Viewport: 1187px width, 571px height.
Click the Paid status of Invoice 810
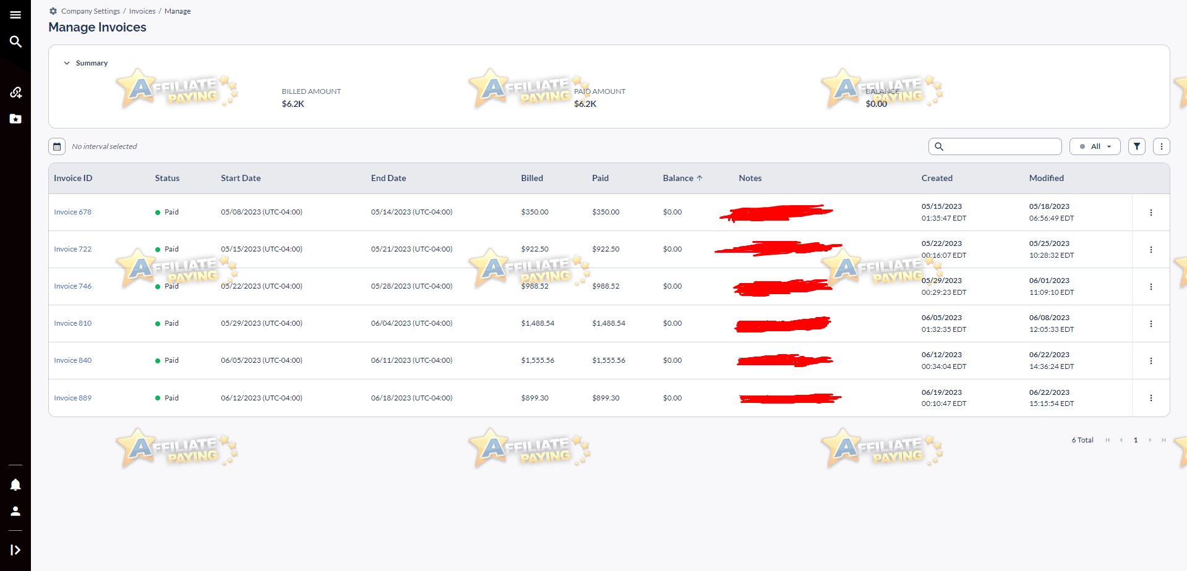[x=167, y=323]
